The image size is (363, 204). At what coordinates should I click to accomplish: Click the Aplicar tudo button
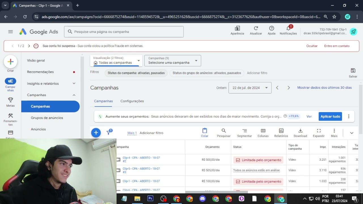coord(330,116)
